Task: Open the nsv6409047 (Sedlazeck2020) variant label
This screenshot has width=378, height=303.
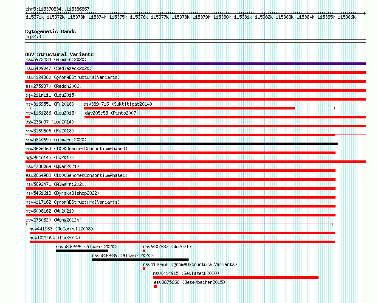Action: point(59,68)
